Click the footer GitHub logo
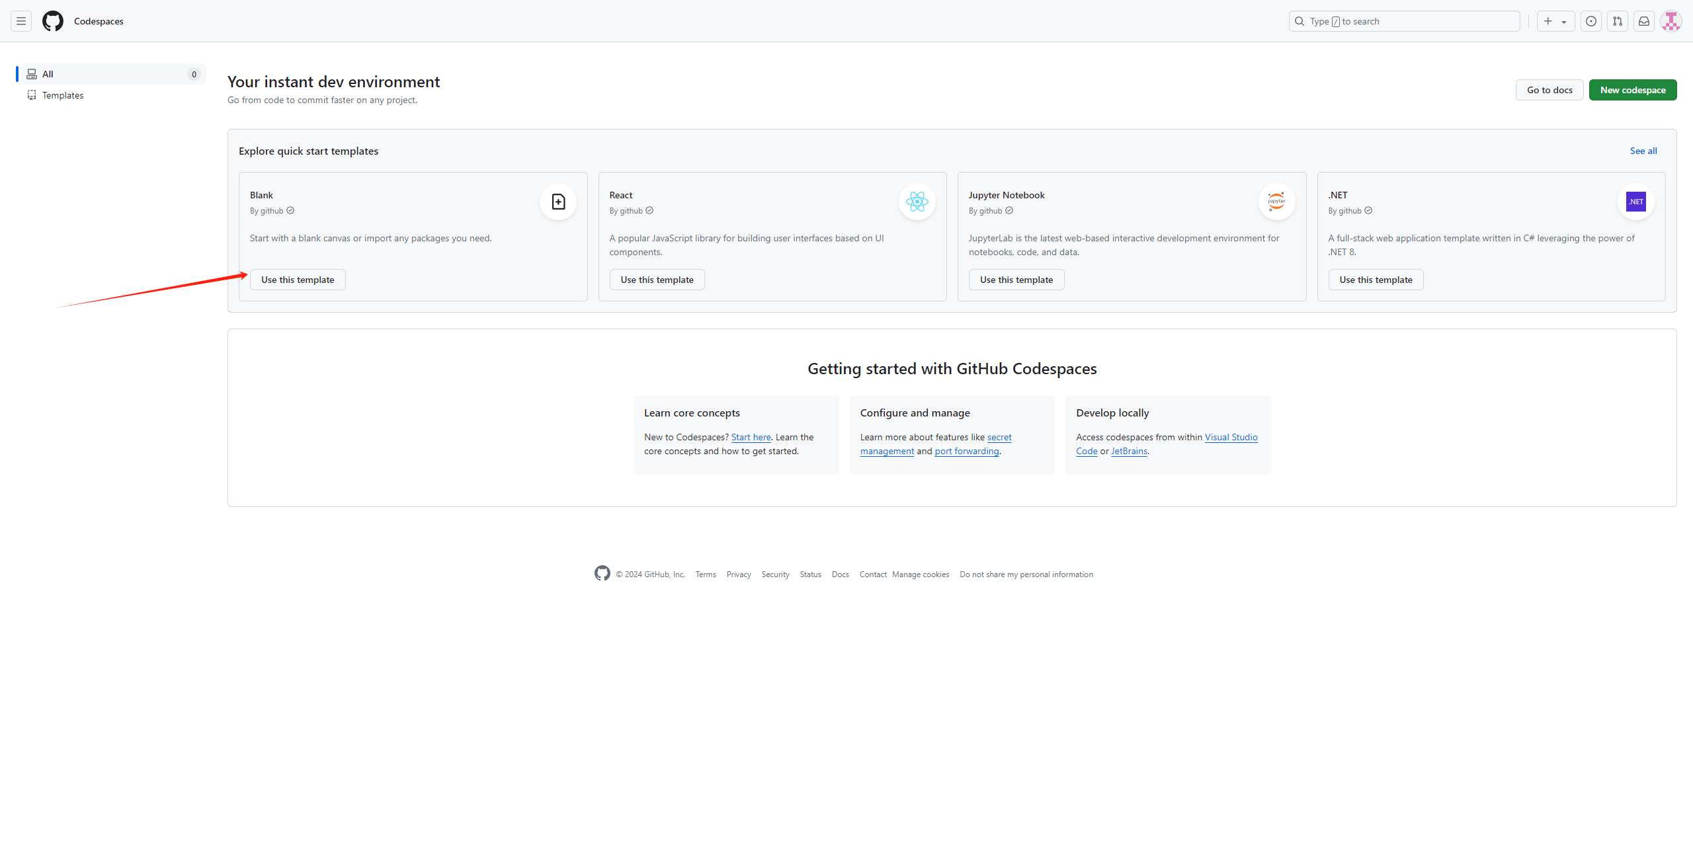The height and width of the screenshot is (868, 1693). (602, 574)
